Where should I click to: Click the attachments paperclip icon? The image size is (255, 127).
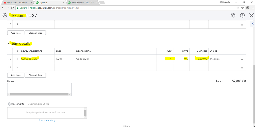[9, 104]
